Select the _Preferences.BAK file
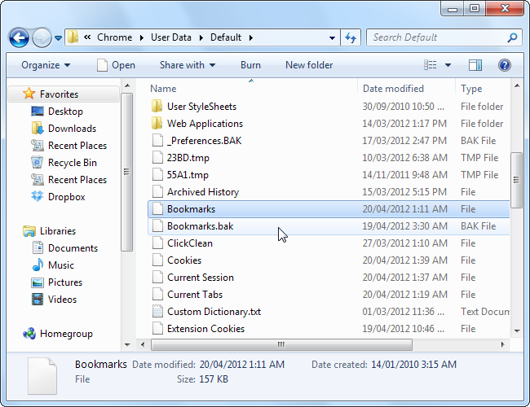Image resolution: width=530 pixels, height=407 pixels. tap(329, 140)
